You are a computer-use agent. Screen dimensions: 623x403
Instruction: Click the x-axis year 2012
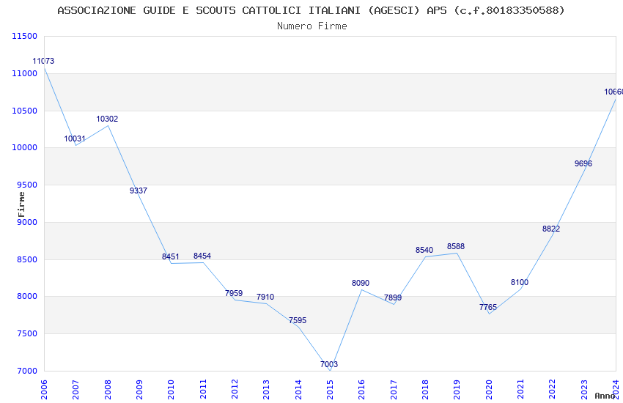tap(235, 390)
